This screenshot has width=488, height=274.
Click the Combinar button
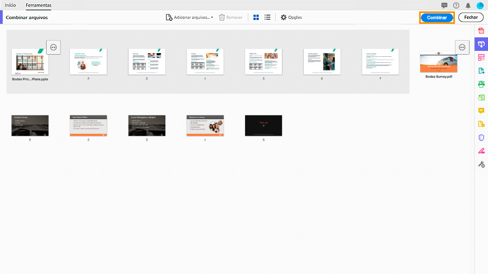coord(436,18)
